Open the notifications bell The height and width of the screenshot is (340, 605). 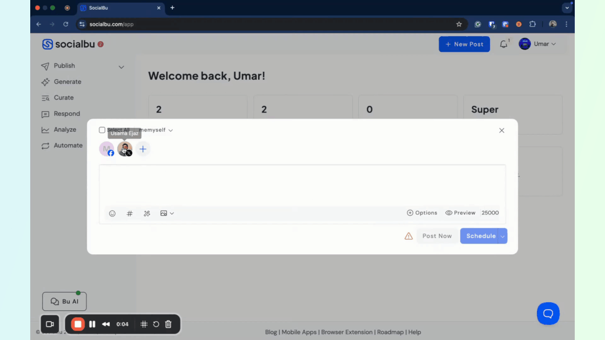pyautogui.click(x=503, y=44)
